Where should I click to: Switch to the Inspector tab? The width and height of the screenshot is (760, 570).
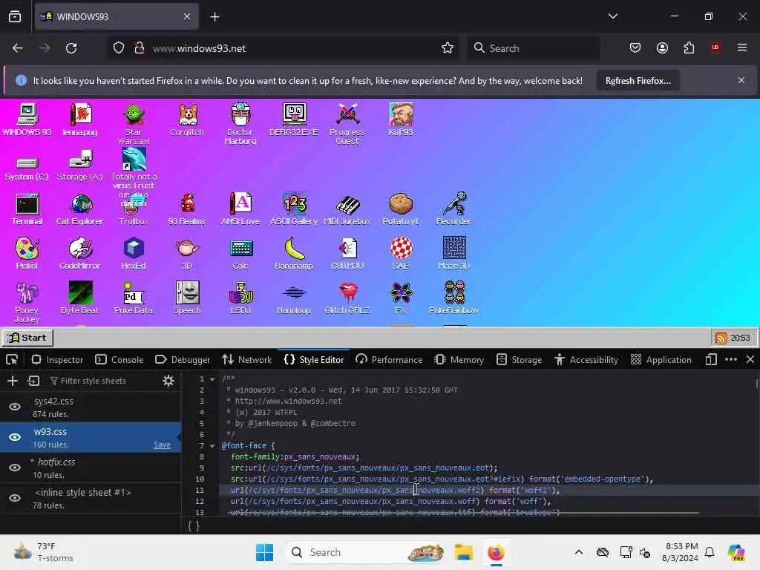coord(58,360)
